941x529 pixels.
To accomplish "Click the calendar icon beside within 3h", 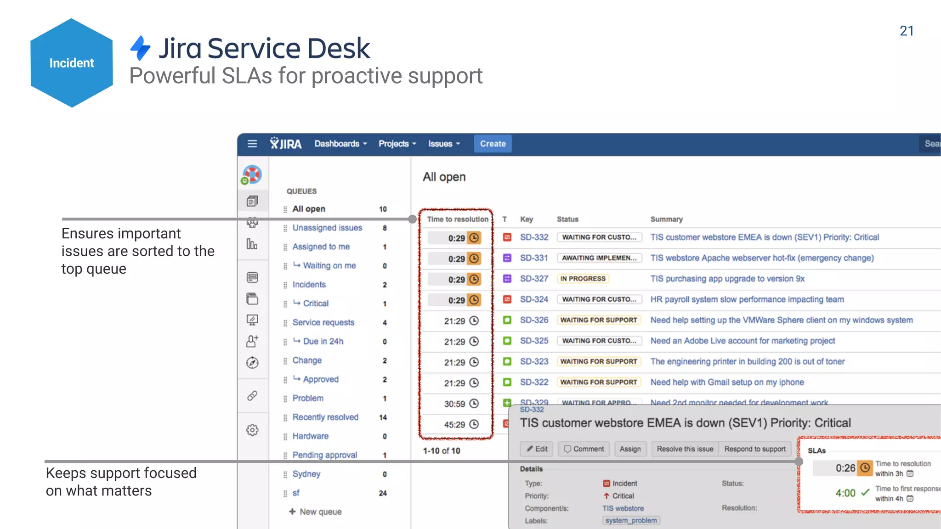I will 910,474.
